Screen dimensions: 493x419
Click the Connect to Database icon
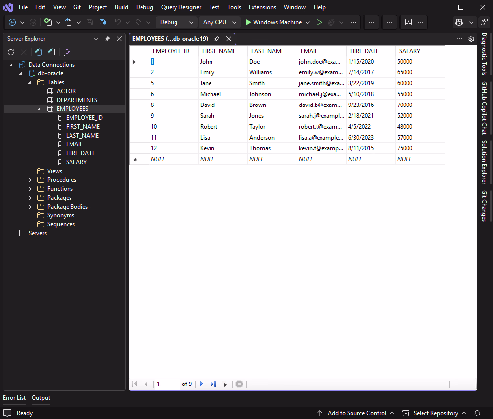point(38,52)
